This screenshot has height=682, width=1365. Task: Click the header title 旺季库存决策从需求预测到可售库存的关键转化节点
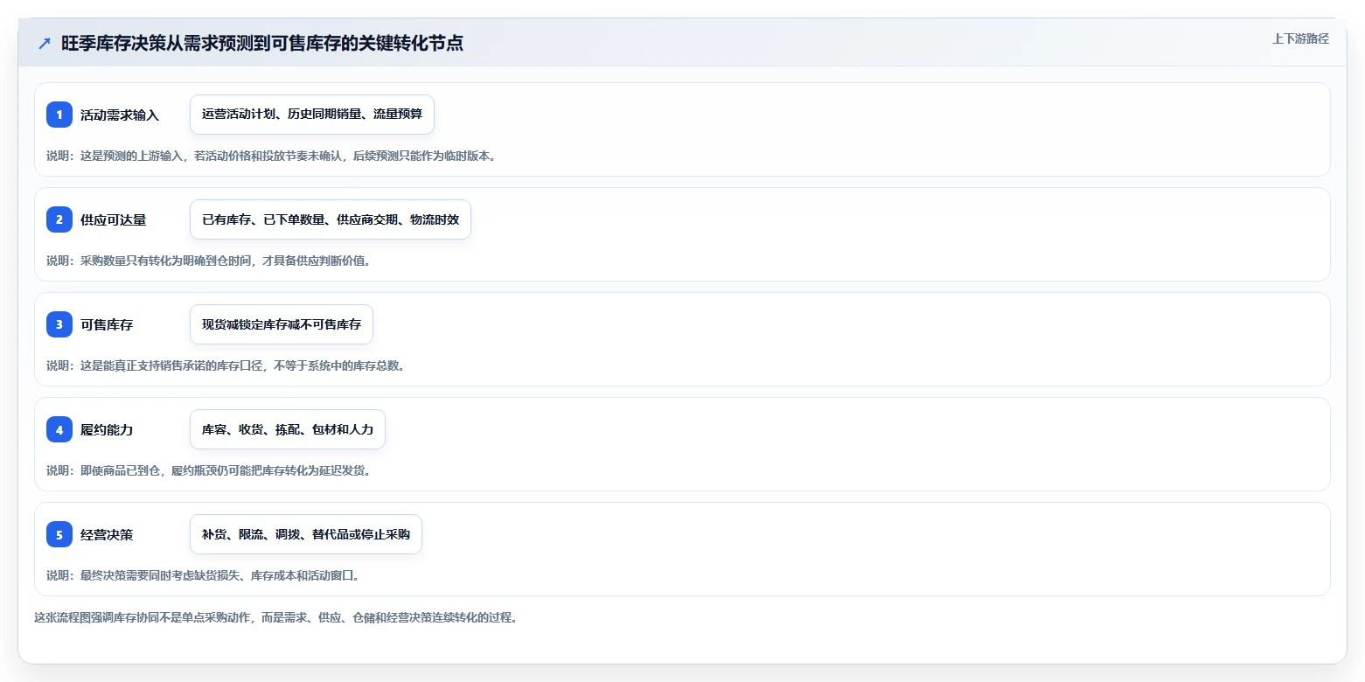pos(262,44)
